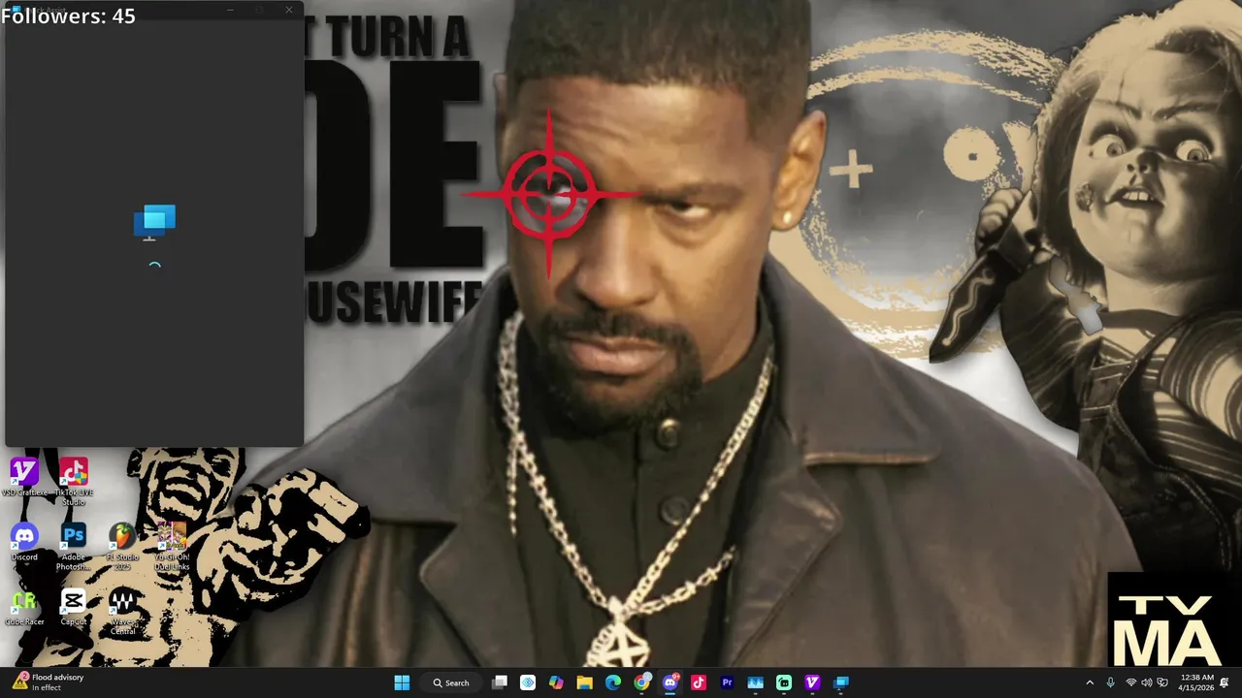Open the notifications bell icon
Image resolution: width=1242 pixels, height=698 pixels.
pyautogui.click(x=1226, y=682)
